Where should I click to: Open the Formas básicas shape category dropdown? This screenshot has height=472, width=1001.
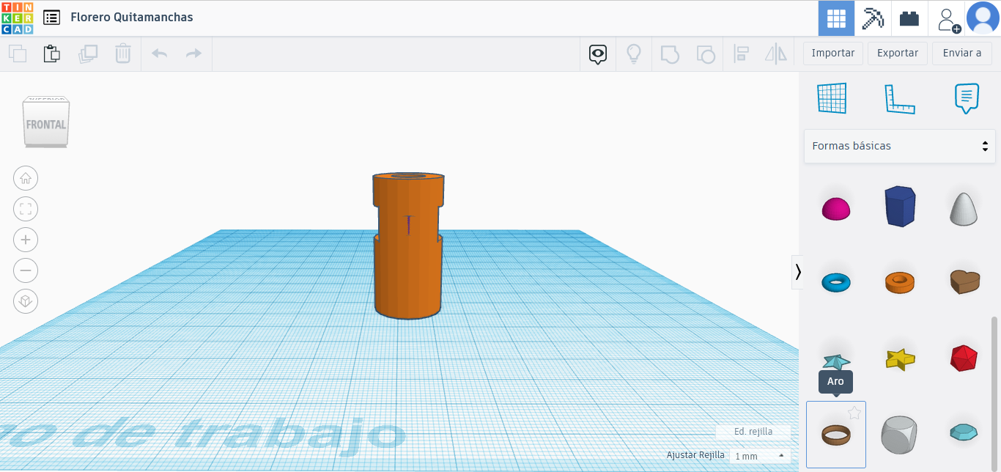pos(900,146)
